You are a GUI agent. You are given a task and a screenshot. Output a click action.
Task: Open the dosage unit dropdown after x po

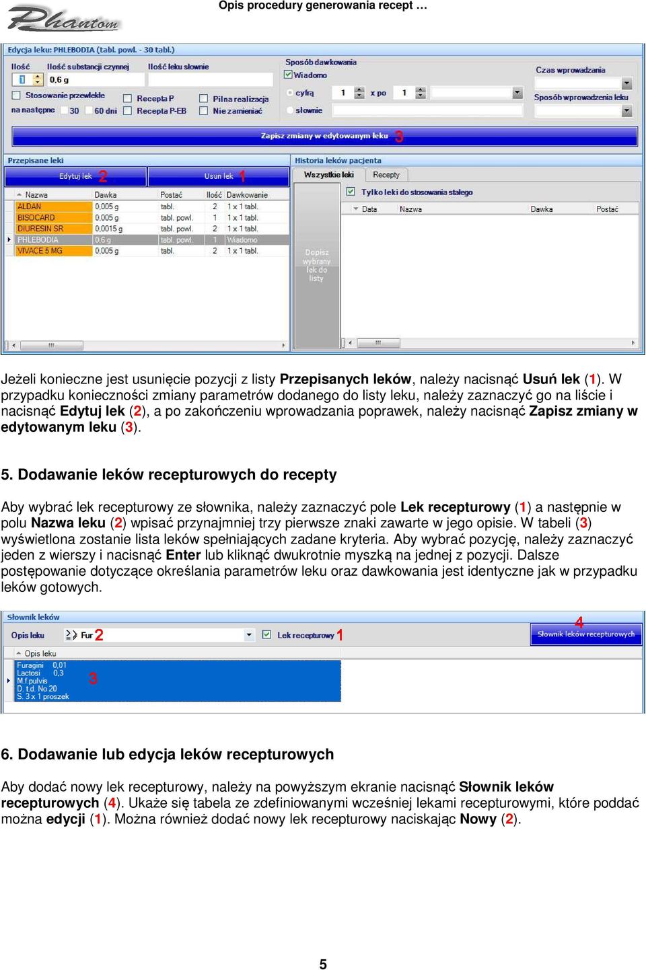[x=517, y=93]
